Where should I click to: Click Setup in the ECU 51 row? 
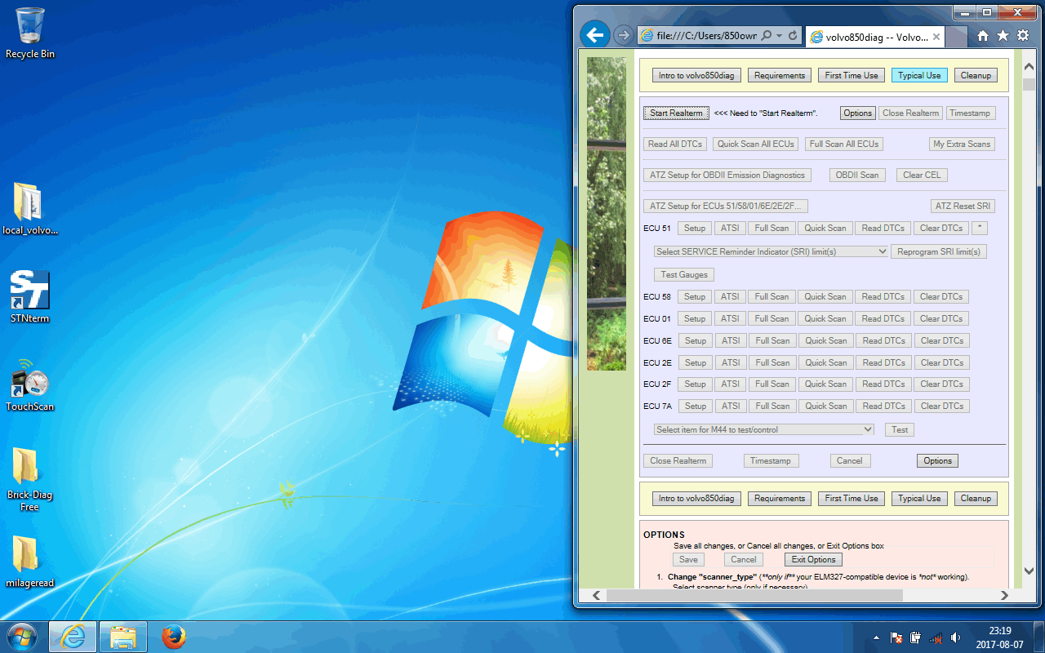click(695, 228)
